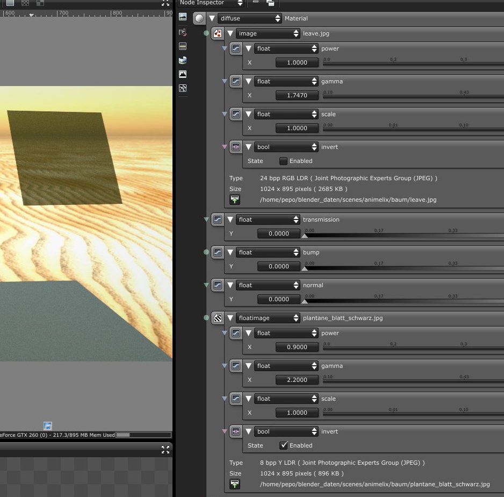Maximize the render viewport with expand arrows
Image resolution: width=504 pixels, height=497 pixels.
[x=165, y=4]
